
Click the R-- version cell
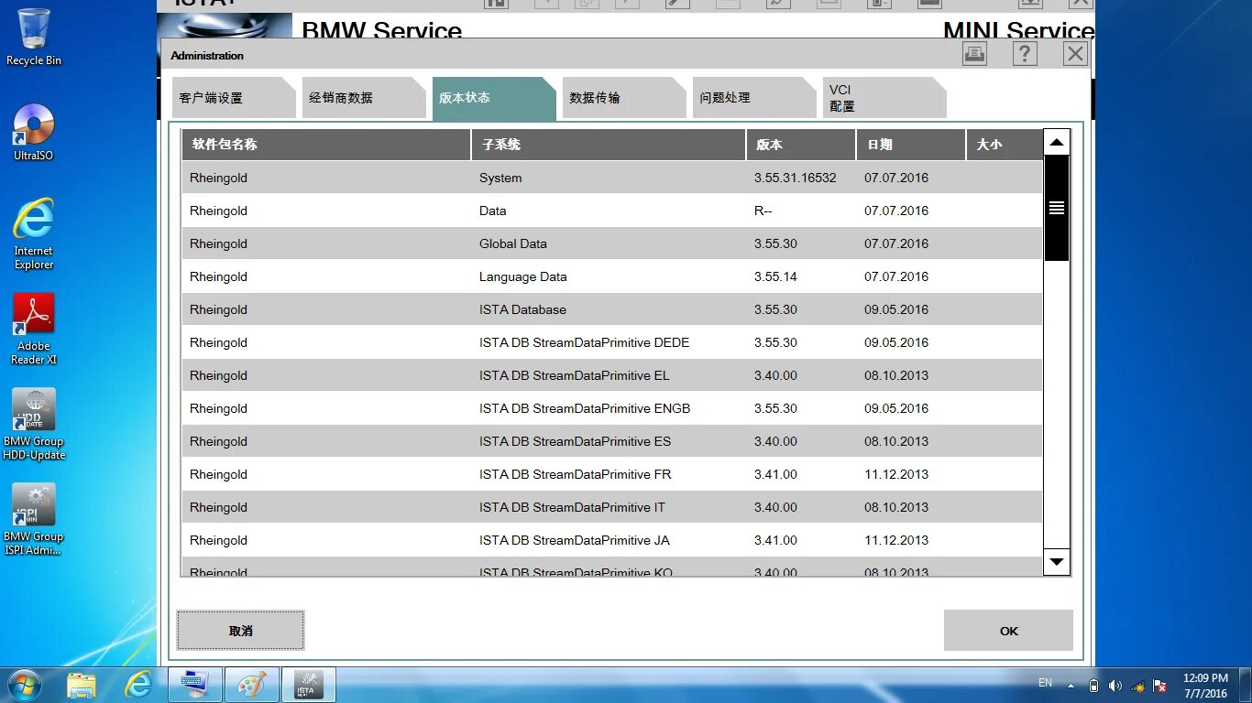pos(763,211)
